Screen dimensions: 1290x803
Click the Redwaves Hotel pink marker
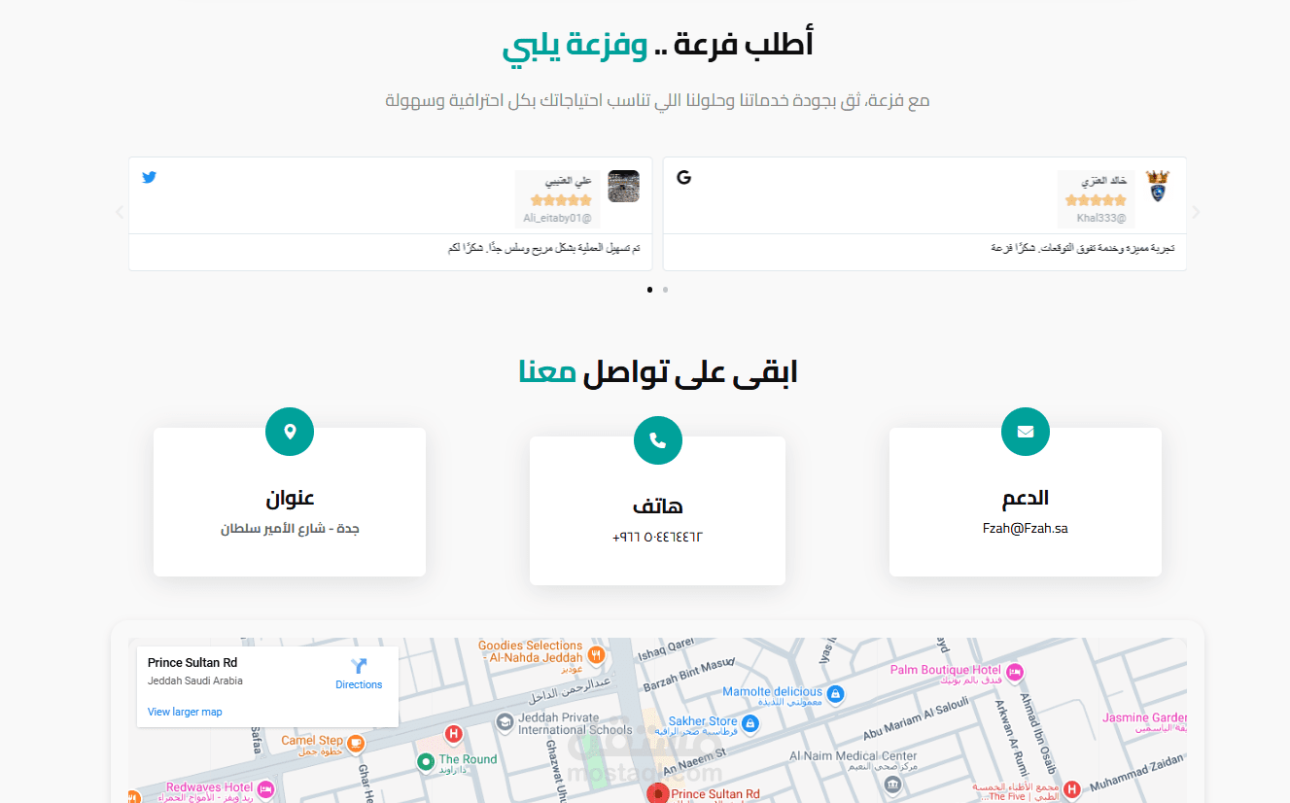[266, 788]
